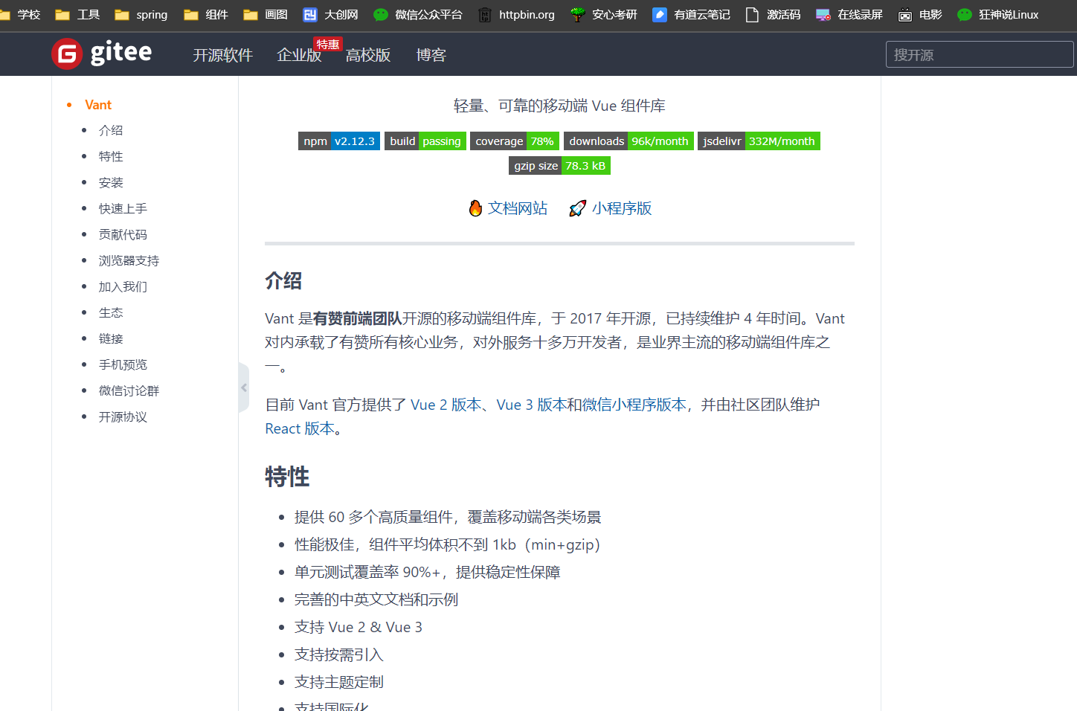This screenshot has height=711, width=1077.
Task: Open the 有道云笔记 bookmark
Action: click(x=691, y=15)
